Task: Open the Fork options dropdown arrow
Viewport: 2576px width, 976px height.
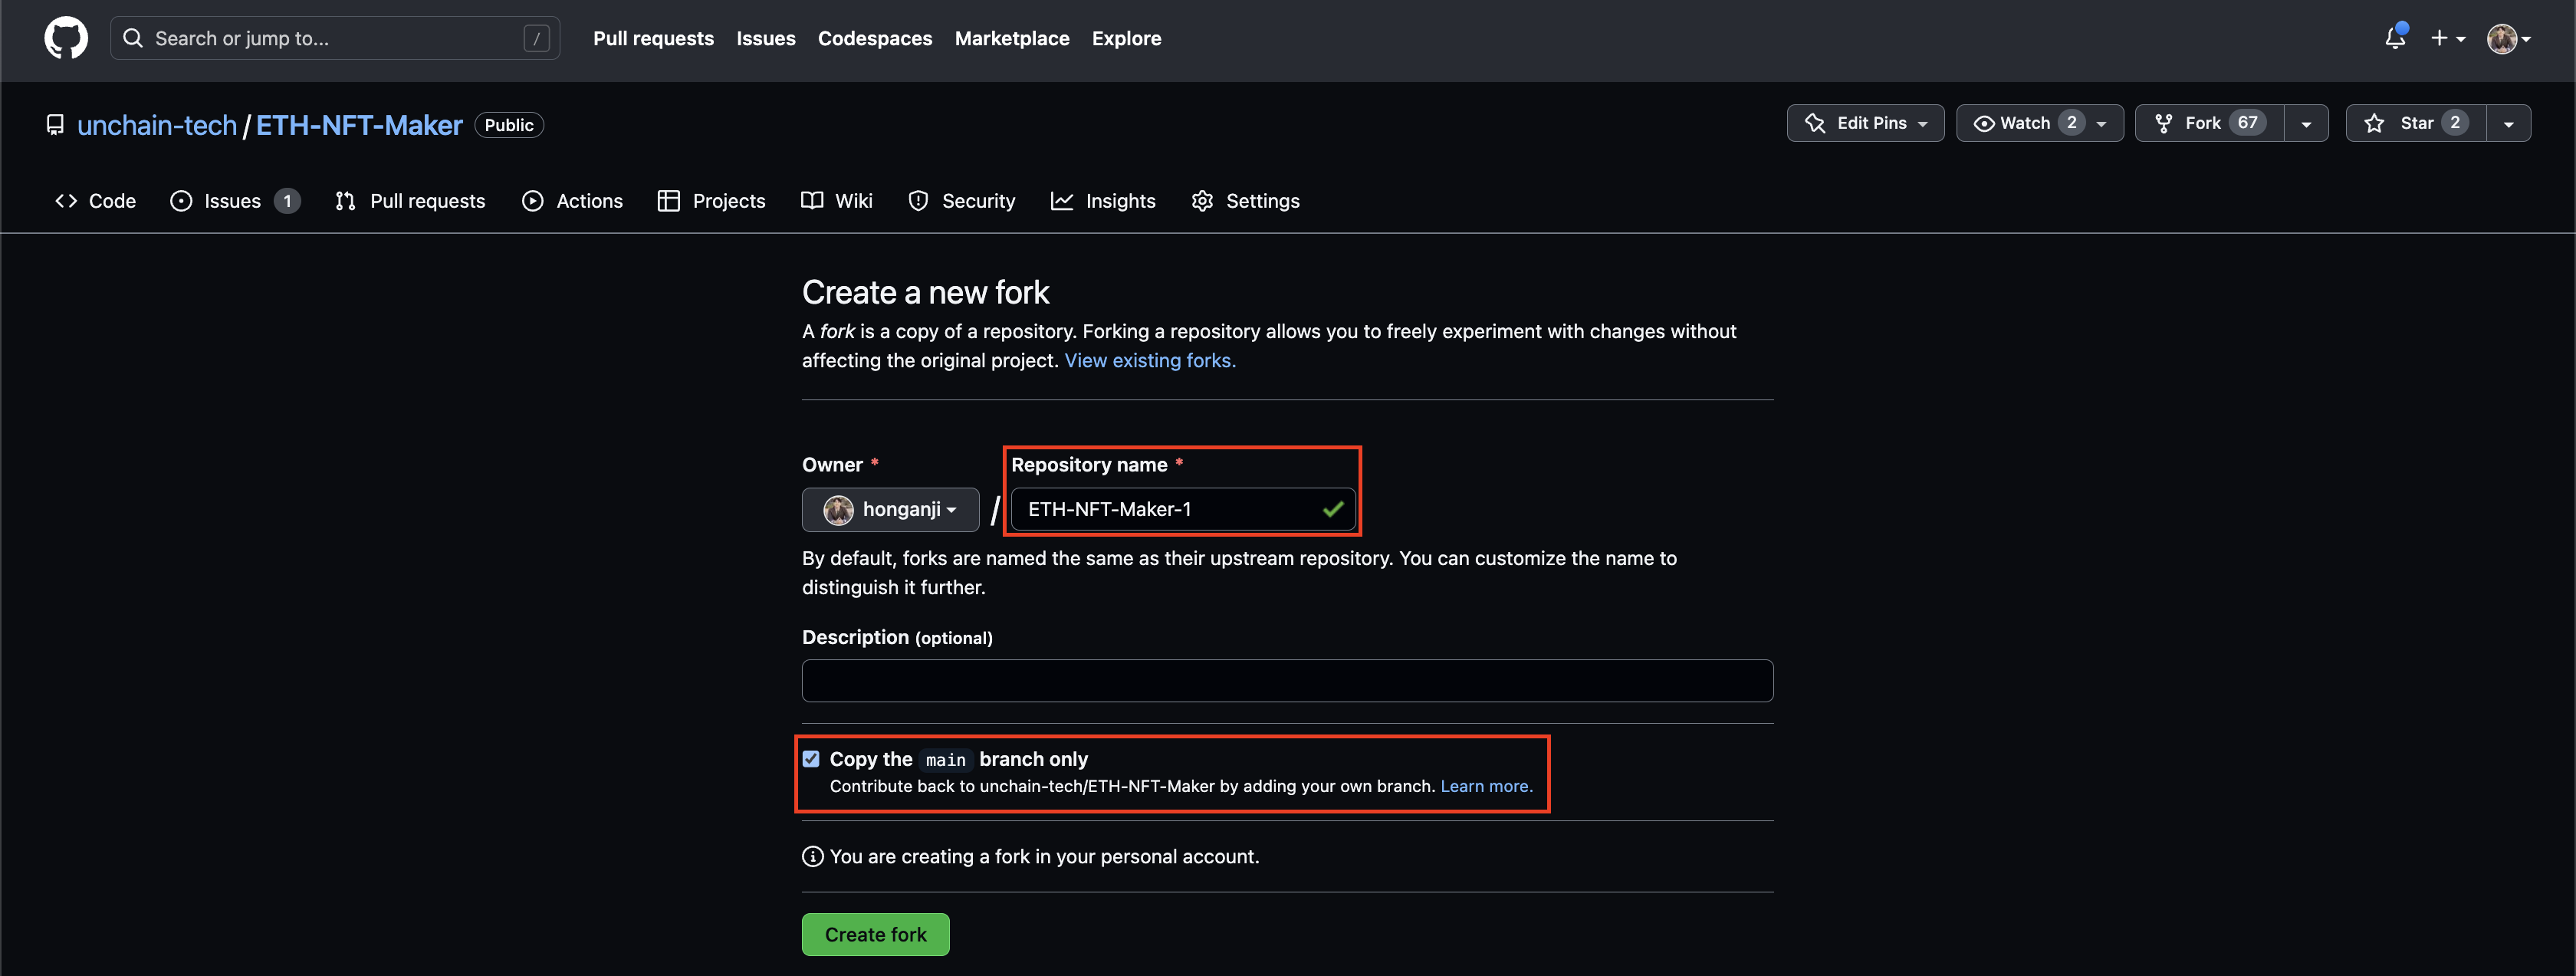Action: (2307, 123)
